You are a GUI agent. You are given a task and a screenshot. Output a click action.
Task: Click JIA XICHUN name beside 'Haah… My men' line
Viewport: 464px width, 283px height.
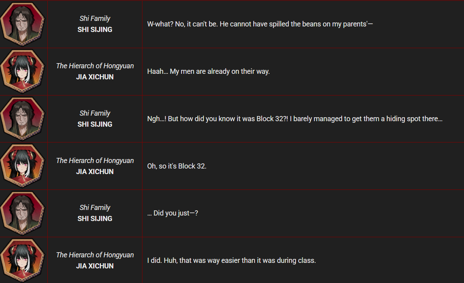coord(95,77)
